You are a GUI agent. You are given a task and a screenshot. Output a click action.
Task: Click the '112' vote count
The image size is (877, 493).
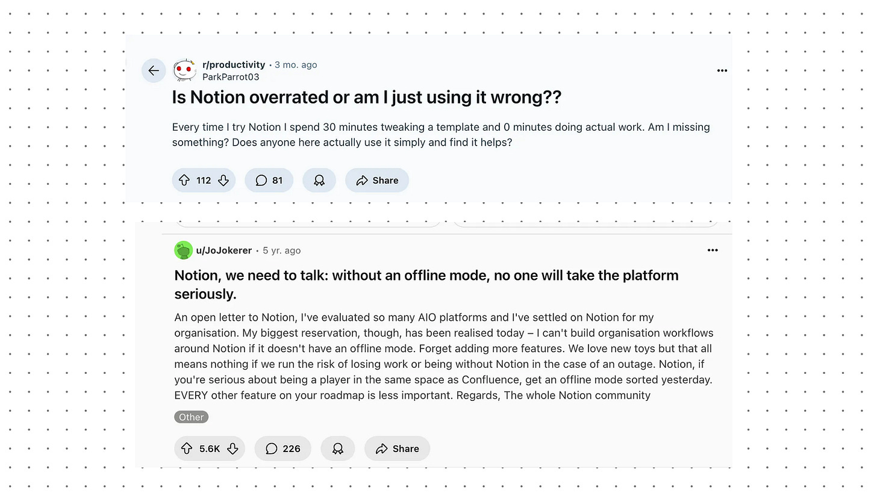click(x=204, y=181)
